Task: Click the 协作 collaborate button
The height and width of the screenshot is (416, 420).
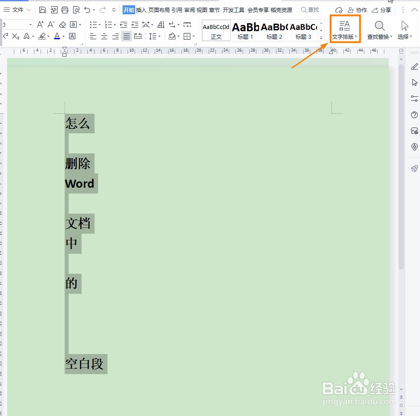Action: [x=357, y=10]
